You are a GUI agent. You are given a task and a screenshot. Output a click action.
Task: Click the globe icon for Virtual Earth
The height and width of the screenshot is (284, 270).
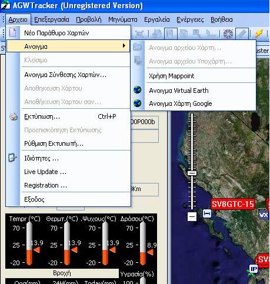click(x=138, y=90)
